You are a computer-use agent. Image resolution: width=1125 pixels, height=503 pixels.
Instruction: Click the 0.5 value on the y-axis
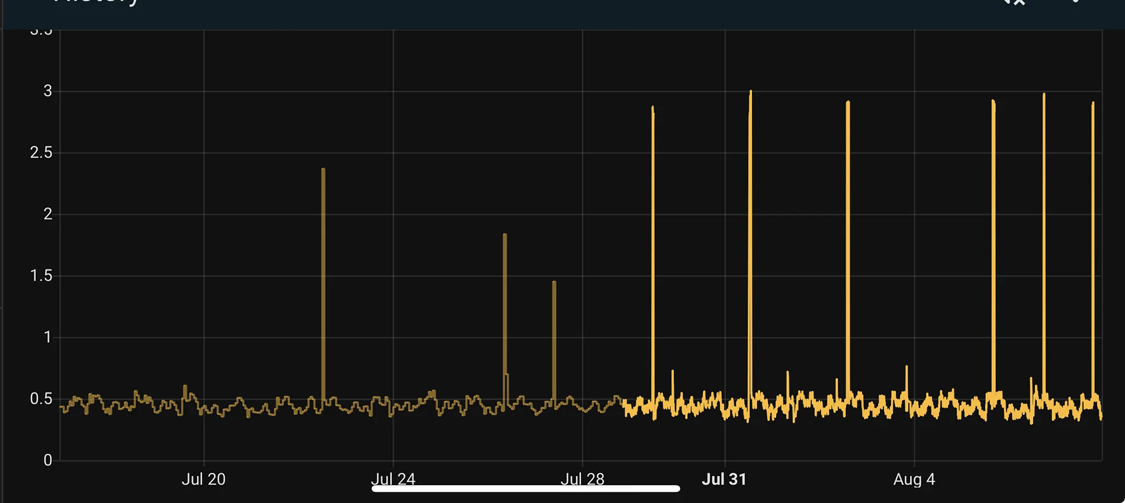pyautogui.click(x=41, y=399)
